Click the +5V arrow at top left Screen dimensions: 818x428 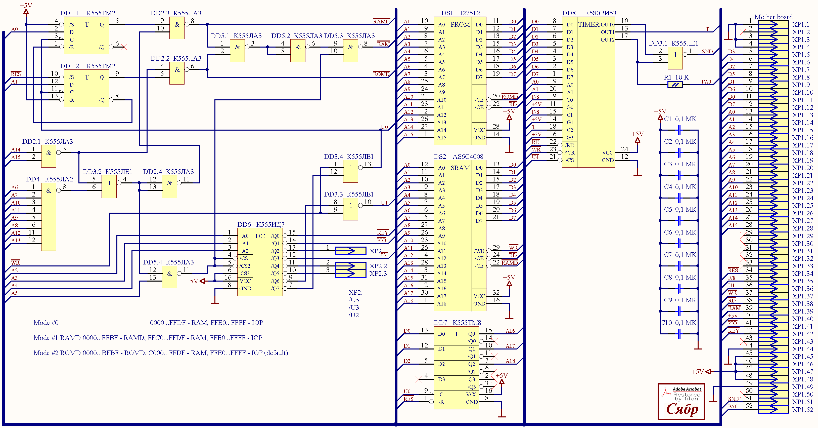click(x=26, y=12)
